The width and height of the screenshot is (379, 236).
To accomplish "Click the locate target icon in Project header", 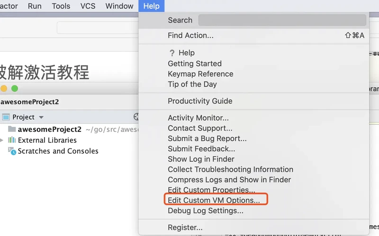I will coord(136,117).
